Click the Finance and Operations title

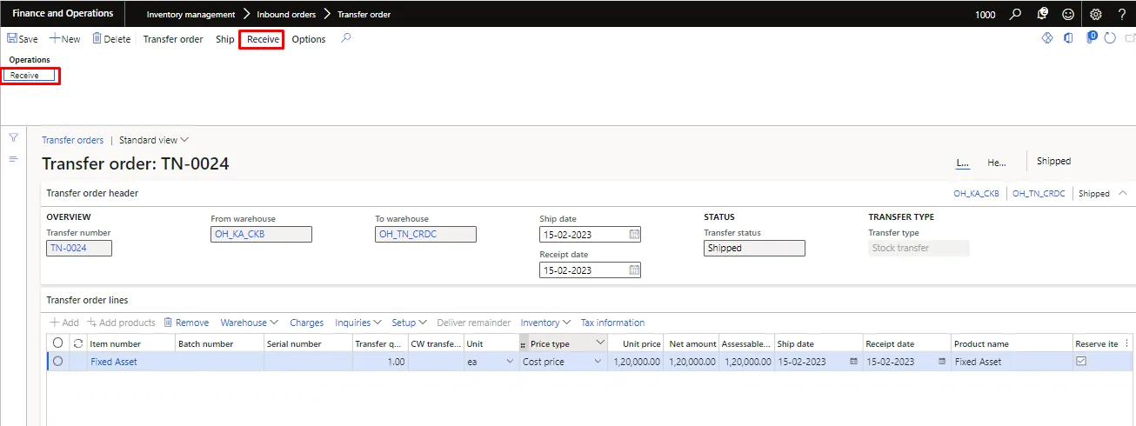[63, 14]
